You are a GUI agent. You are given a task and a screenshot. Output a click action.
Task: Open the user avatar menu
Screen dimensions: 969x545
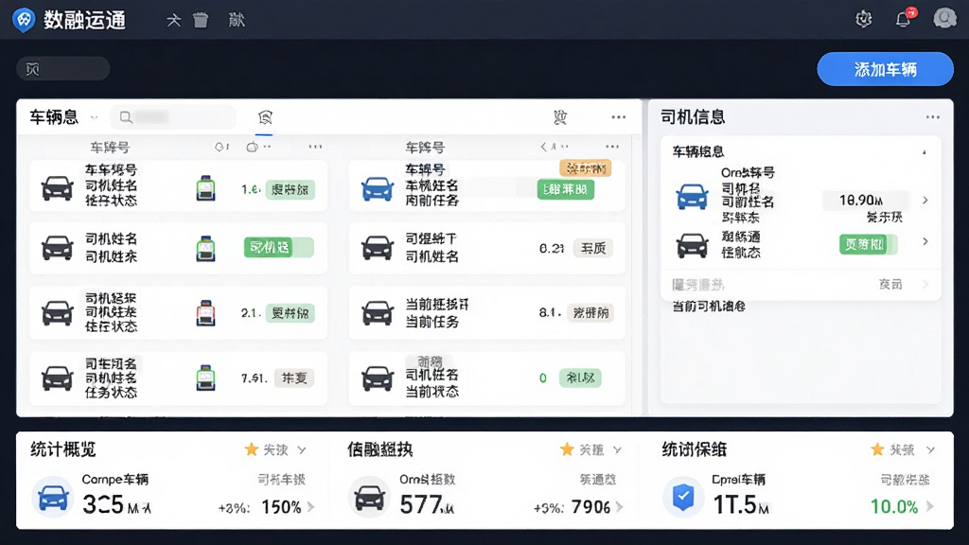tap(945, 19)
